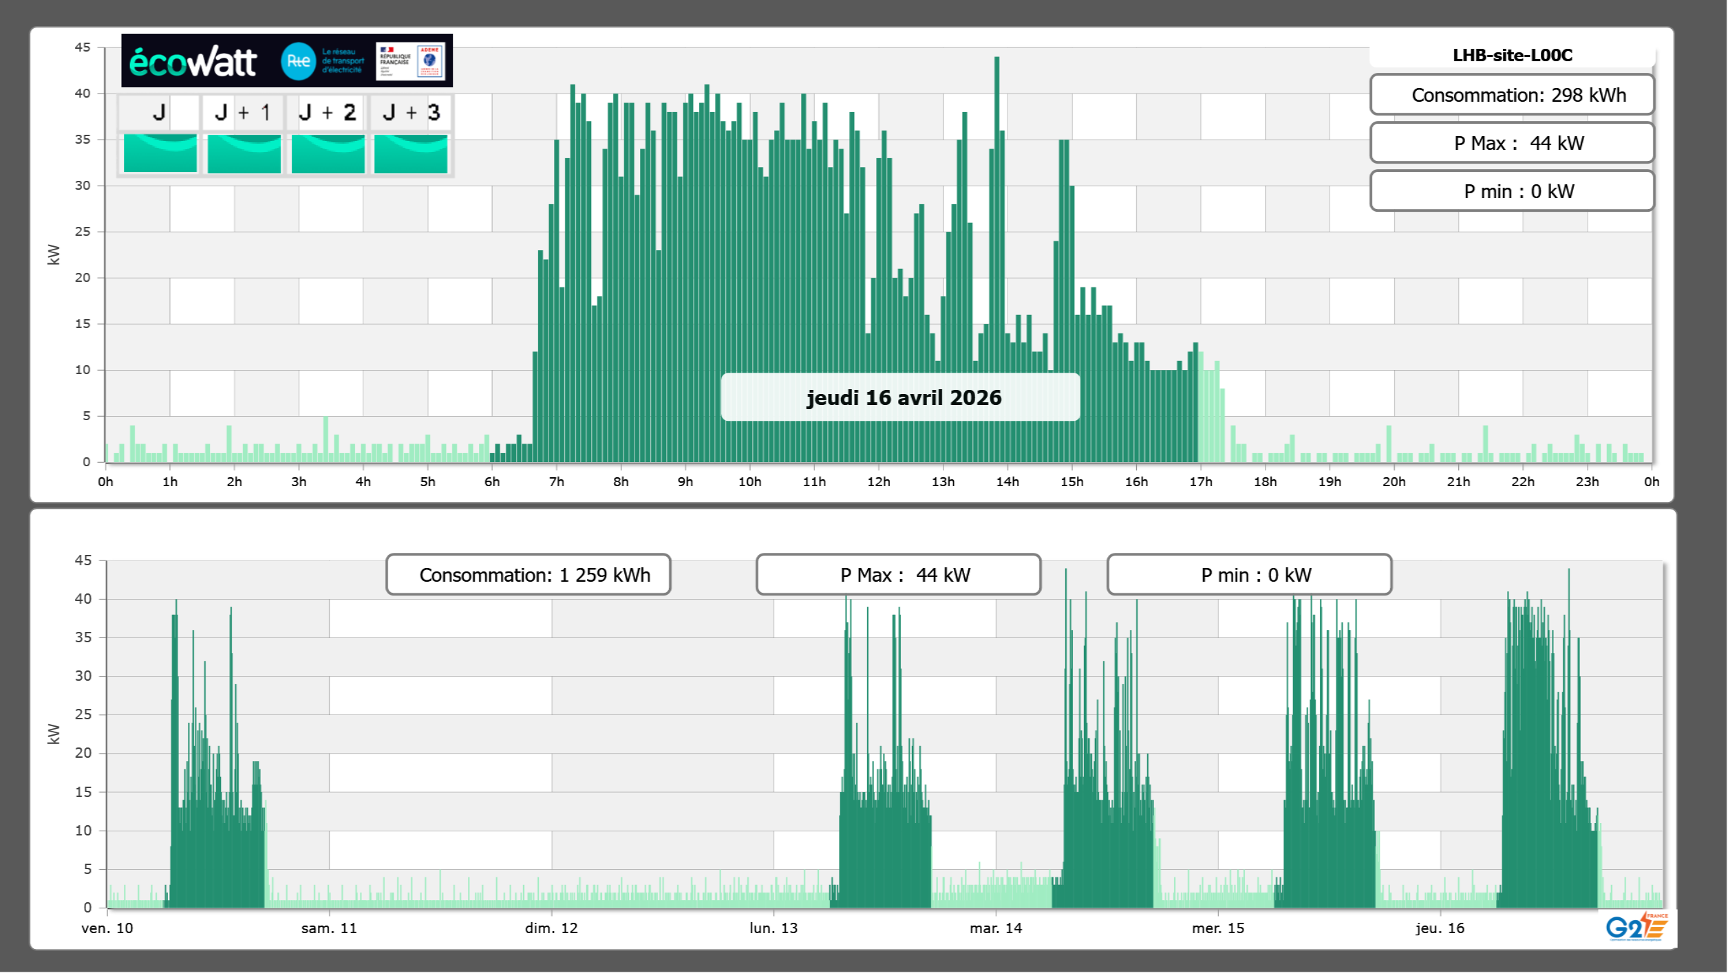The height and width of the screenshot is (973, 1728).
Task: Click the ADEME logo badge
Action: pos(430,61)
